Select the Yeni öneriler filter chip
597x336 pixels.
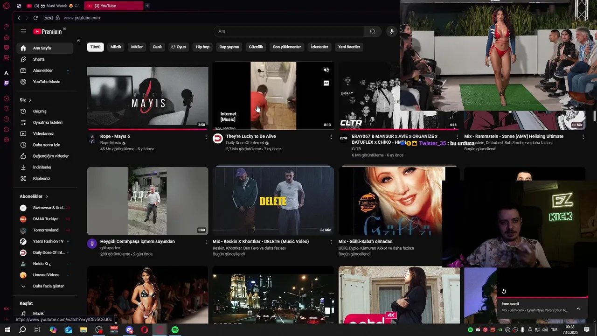pos(349,47)
